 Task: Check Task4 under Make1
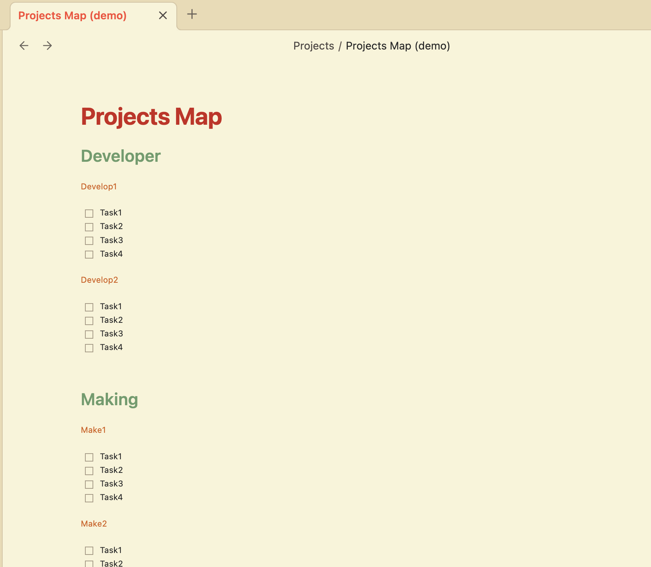pos(89,498)
